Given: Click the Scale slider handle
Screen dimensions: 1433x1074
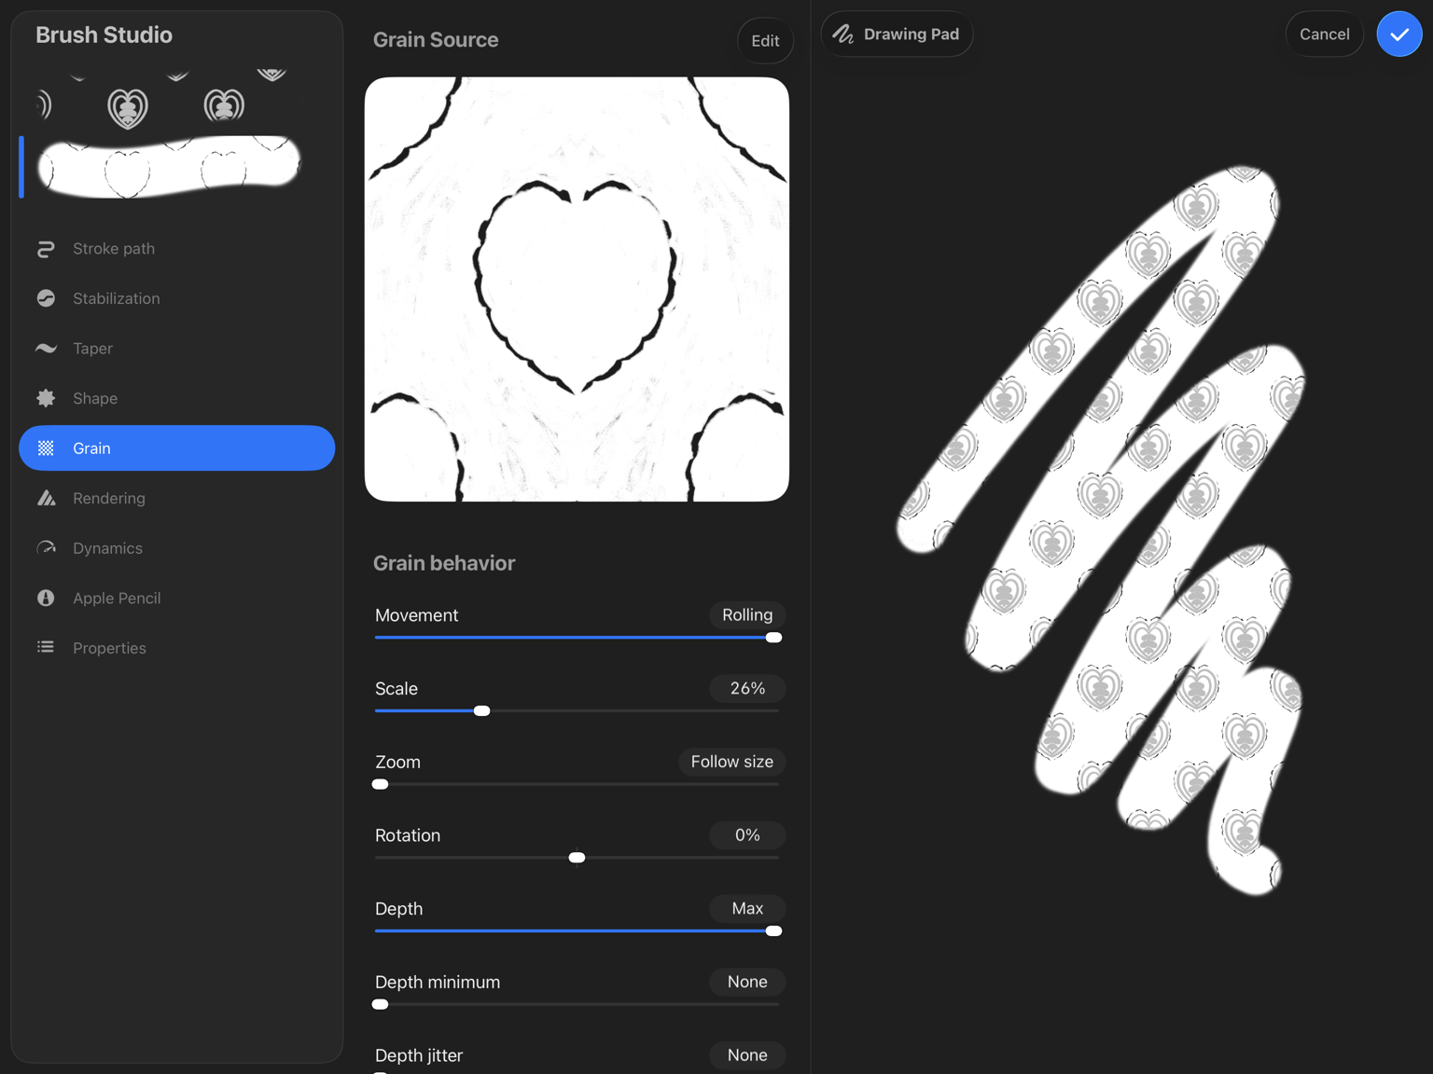Looking at the screenshot, I should point(481,711).
